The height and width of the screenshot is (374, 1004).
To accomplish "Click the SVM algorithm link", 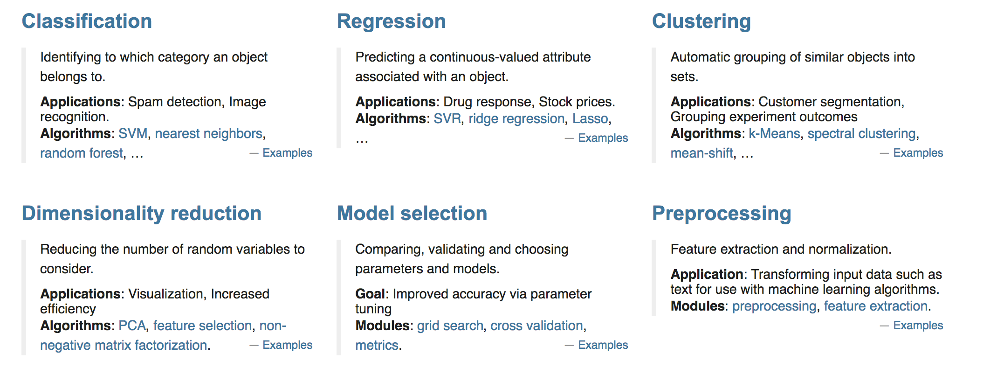I will click(x=133, y=134).
